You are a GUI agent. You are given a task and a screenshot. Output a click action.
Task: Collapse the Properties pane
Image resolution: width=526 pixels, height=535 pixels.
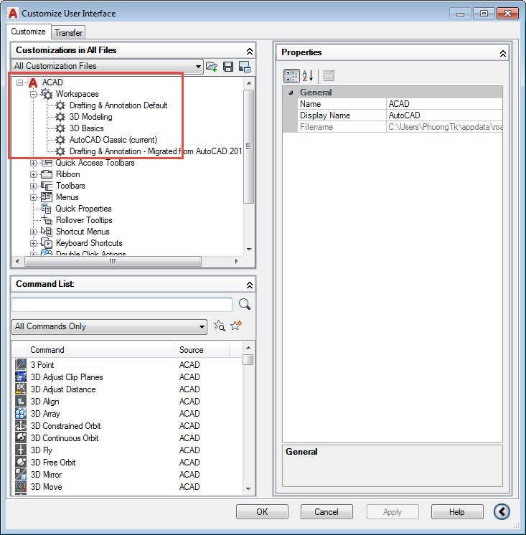click(503, 54)
